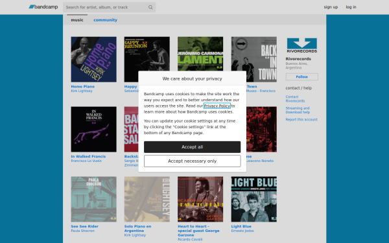This screenshot has width=389, height=243.
Task: Click the Buenos Aires, Argentina location text
Action: [x=297, y=65]
